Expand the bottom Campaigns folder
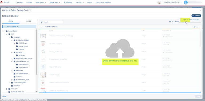The image size is (205, 101). click(x=6, y=89)
